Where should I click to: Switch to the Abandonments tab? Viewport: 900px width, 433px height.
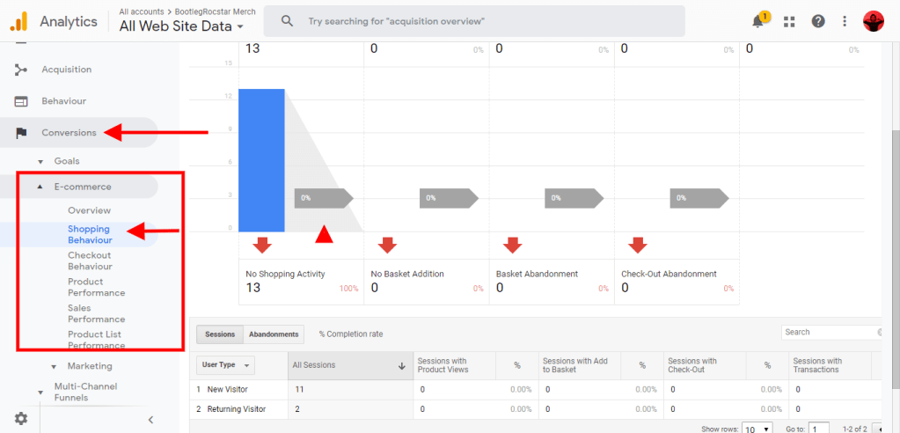[x=274, y=334]
